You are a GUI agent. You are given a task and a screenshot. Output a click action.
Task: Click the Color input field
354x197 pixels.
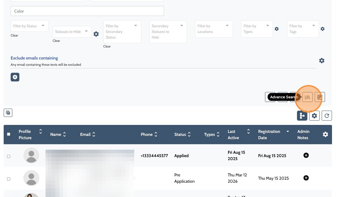87,11
